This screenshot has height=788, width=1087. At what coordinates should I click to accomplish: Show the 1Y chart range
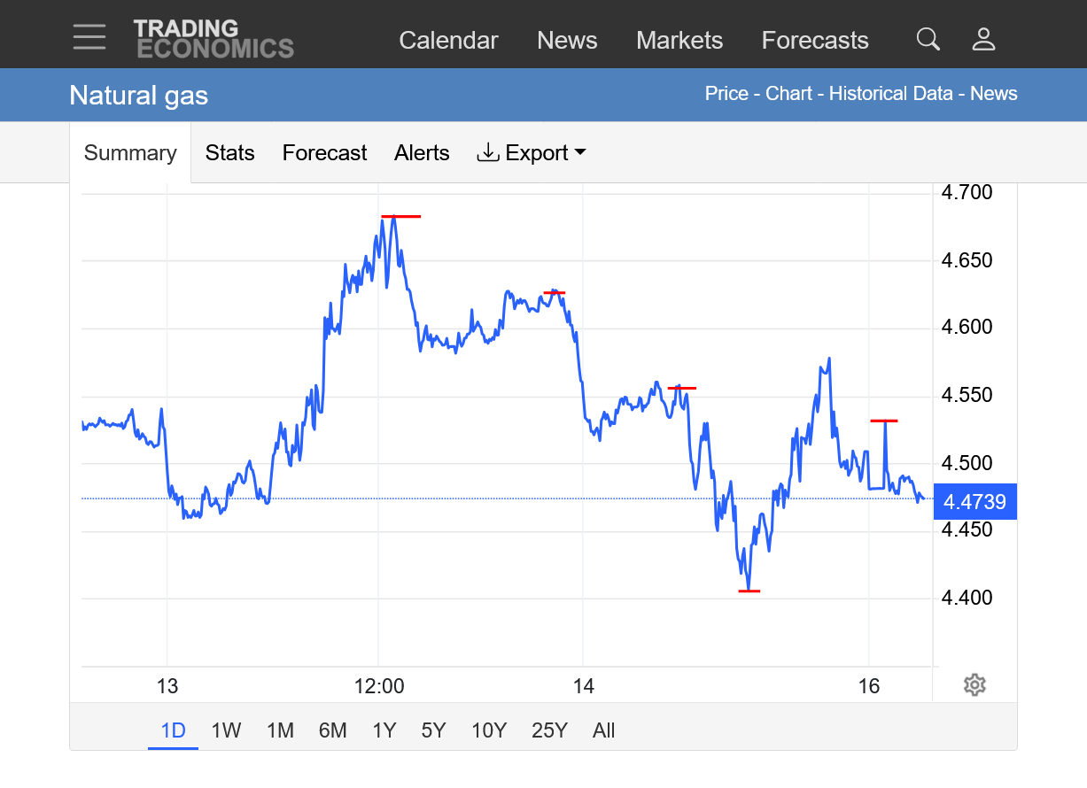point(384,730)
